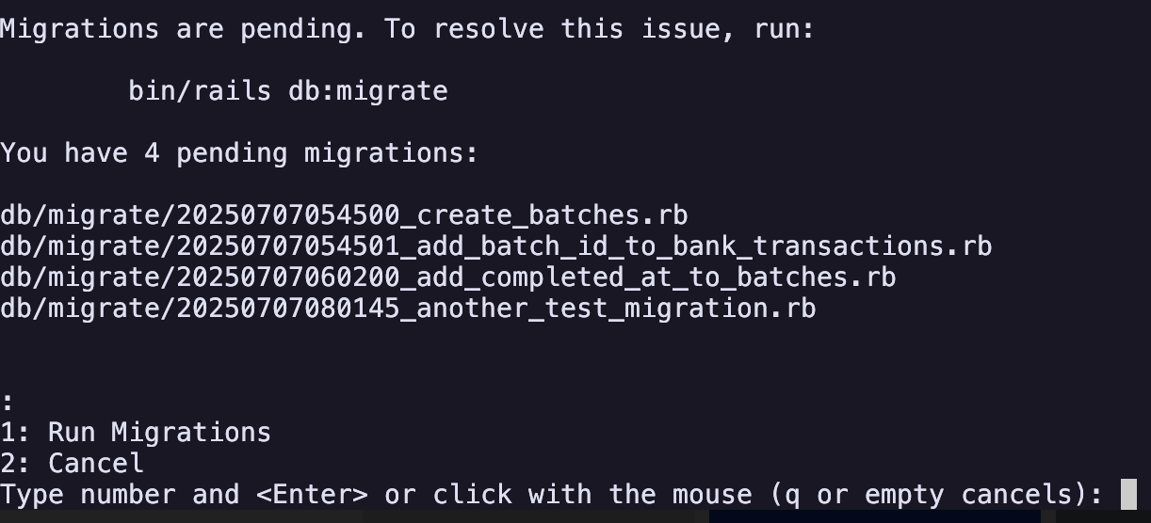
Task: Click the "<Enter>" text in the prompt
Action: tap(311, 495)
